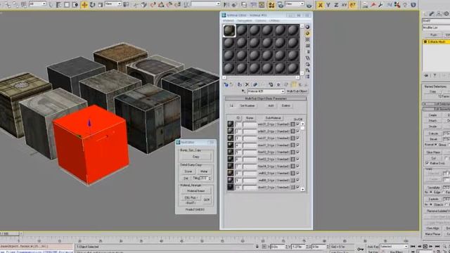Screen dimensions: 450x253
Task: Click Put to Library icon
Action: [271, 84]
